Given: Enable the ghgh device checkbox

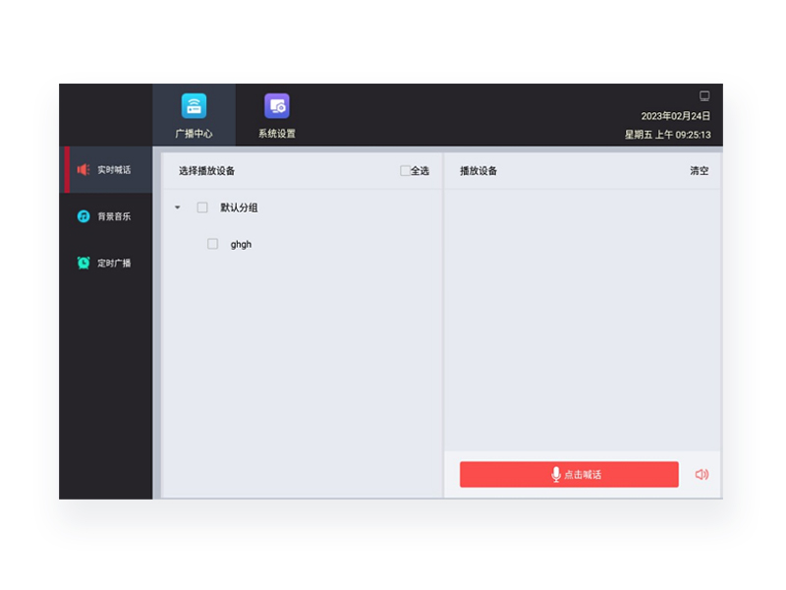Looking at the screenshot, I should click(212, 244).
